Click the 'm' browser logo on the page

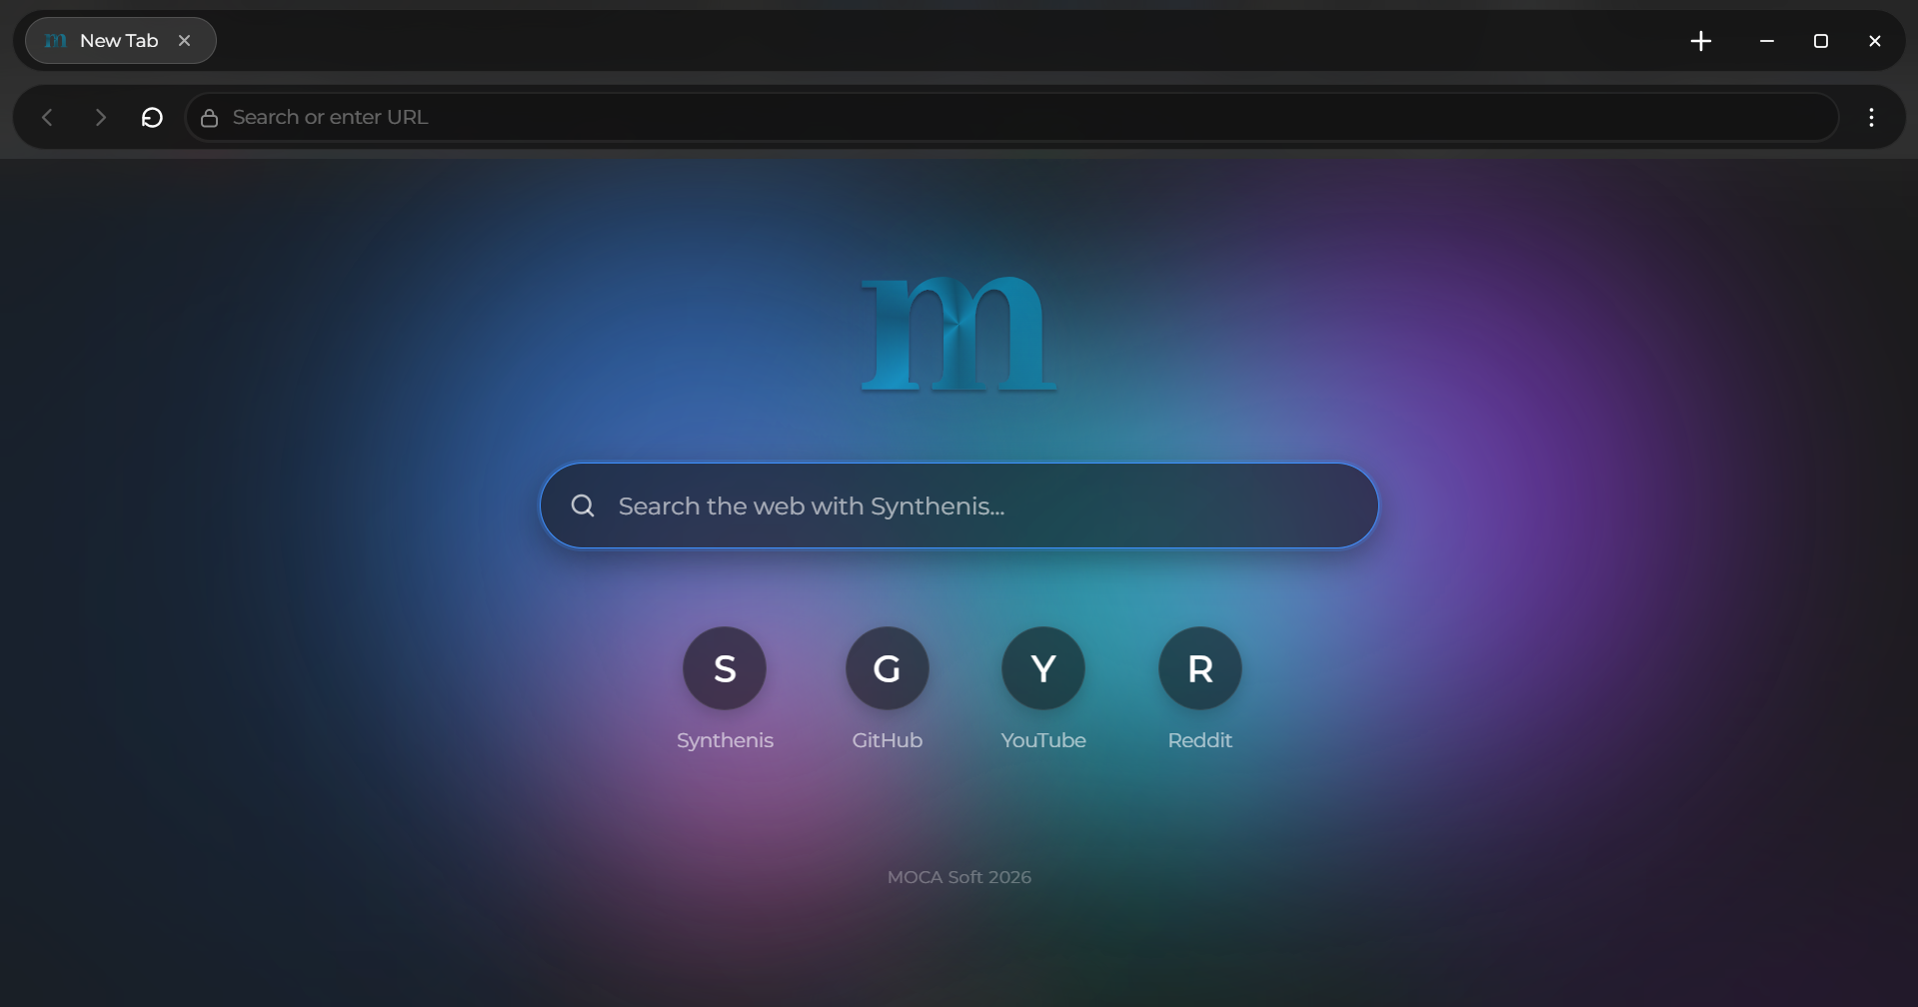pos(959,333)
